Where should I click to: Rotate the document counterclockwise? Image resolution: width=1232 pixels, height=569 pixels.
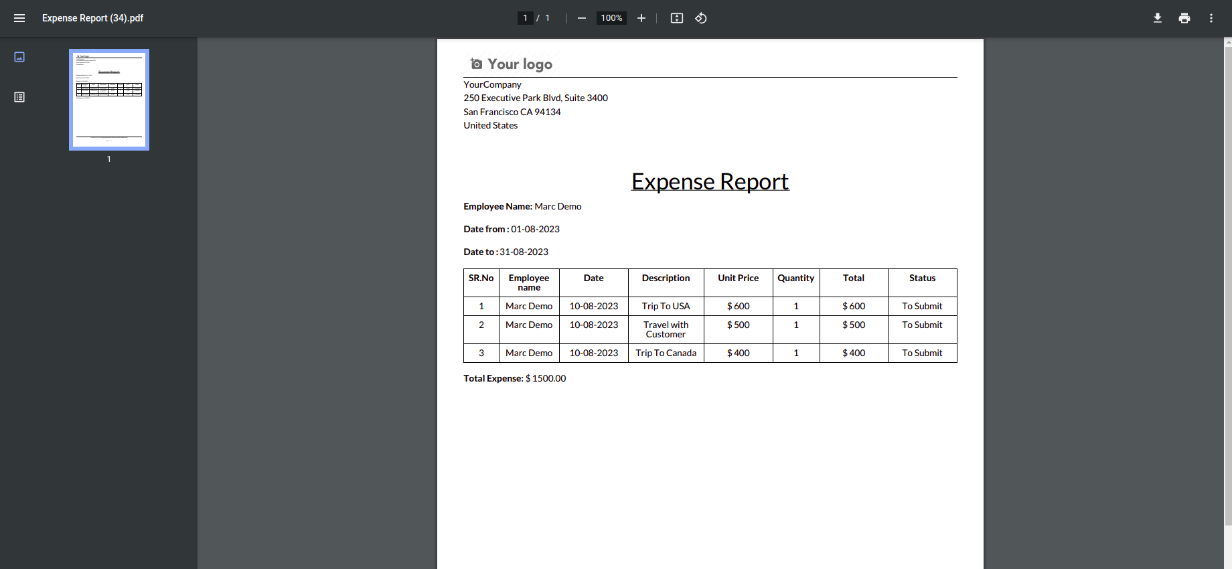[x=701, y=18]
